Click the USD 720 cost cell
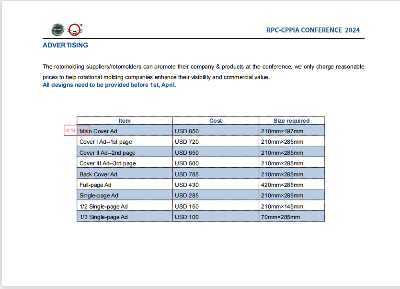This screenshot has width=400, height=289. click(x=216, y=141)
